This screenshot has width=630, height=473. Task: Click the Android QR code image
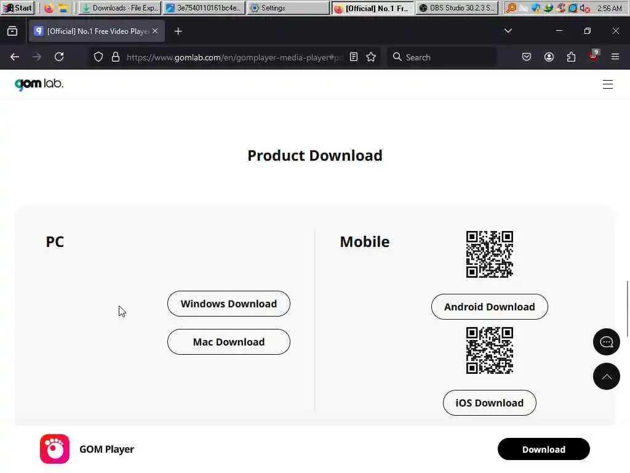point(489,254)
